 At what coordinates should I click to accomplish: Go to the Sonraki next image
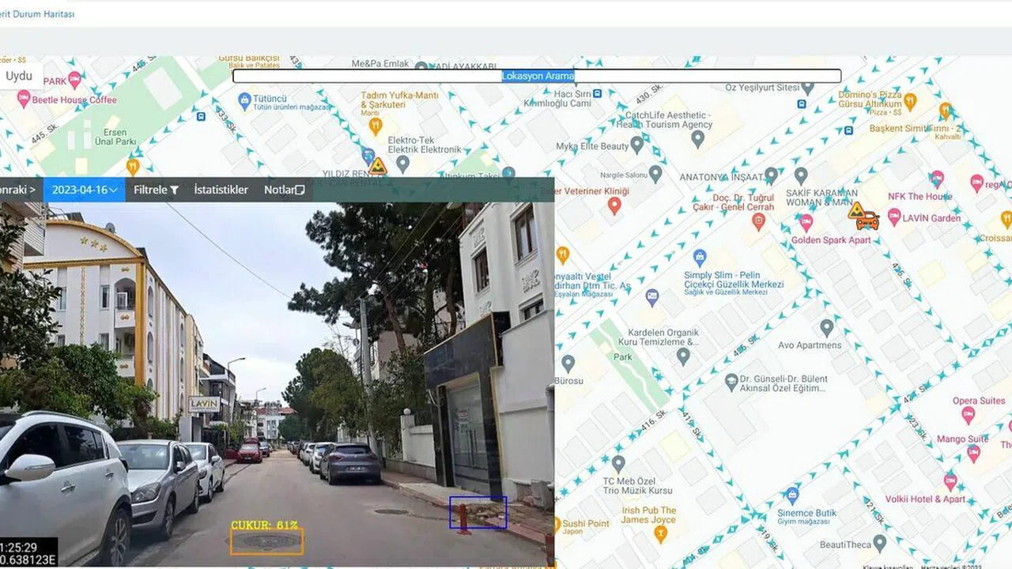pos(17,190)
